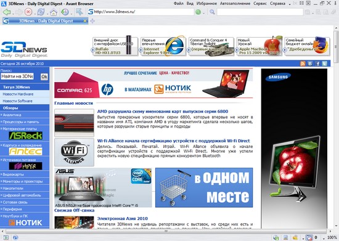Open the Facebook social icon
Screen dimensions: 339x241
(x=317, y=63)
